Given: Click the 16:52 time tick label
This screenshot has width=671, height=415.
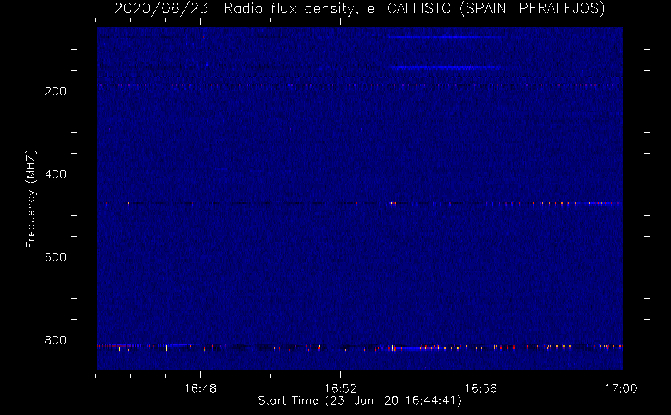Looking at the screenshot, I should (340, 389).
